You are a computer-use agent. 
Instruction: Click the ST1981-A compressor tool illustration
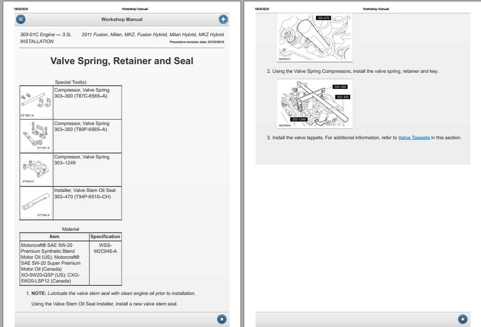[x=36, y=100]
